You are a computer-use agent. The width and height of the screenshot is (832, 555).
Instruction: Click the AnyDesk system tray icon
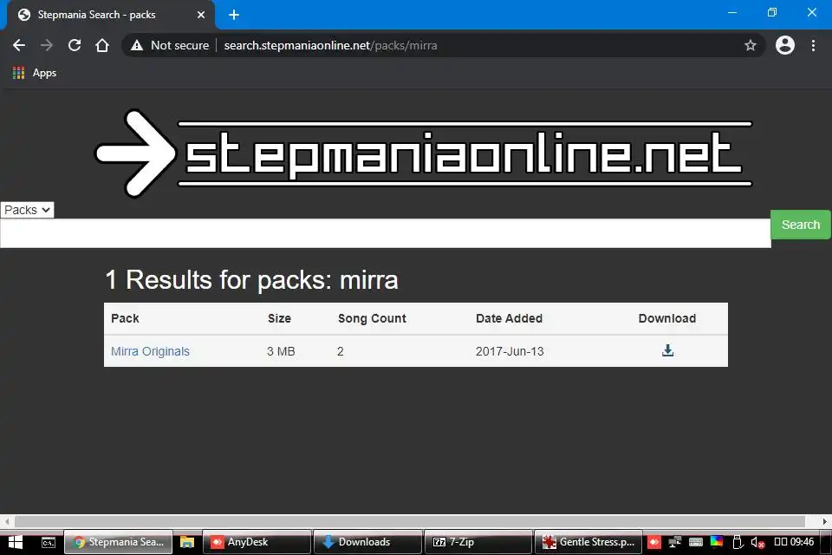(x=653, y=542)
